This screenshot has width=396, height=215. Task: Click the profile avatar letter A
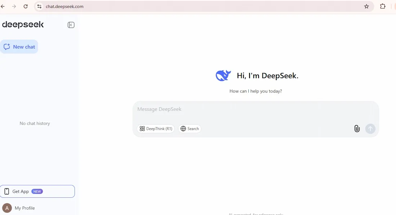tap(7, 208)
